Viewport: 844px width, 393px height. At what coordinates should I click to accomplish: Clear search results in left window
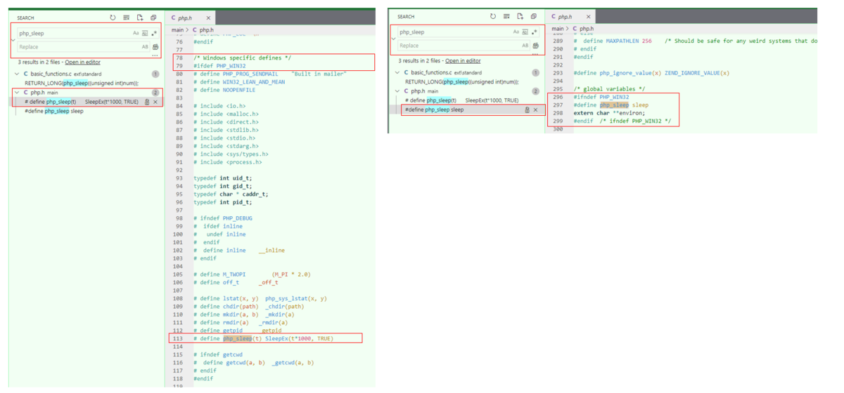tap(126, 18)
